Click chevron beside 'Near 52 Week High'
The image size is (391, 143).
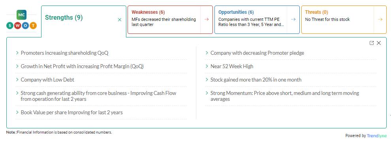[x=207, y=66]
